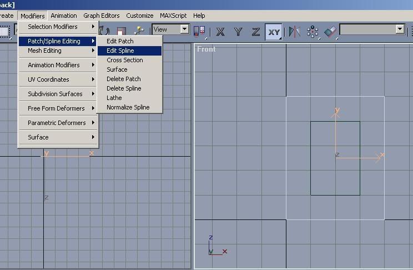The height and width of the screenshot is (270, 413).
Task: Choose Edit Spline from the submenu
Action: 120,51
